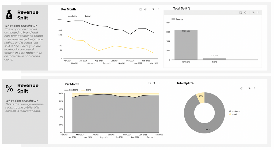Click the rectangle select icon on the revenue line chart

point(141,9)
